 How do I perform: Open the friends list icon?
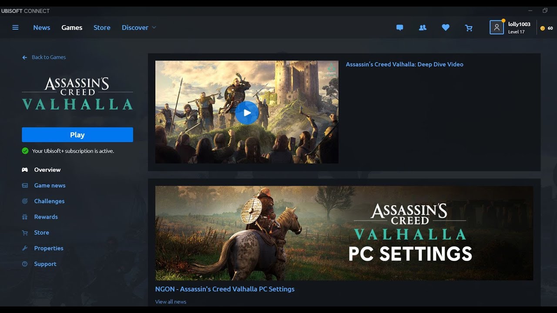click(423, 27)
